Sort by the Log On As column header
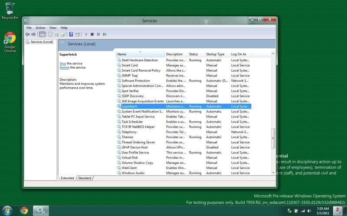The width and height of the screenshot is (347, 216). point(241,54)
